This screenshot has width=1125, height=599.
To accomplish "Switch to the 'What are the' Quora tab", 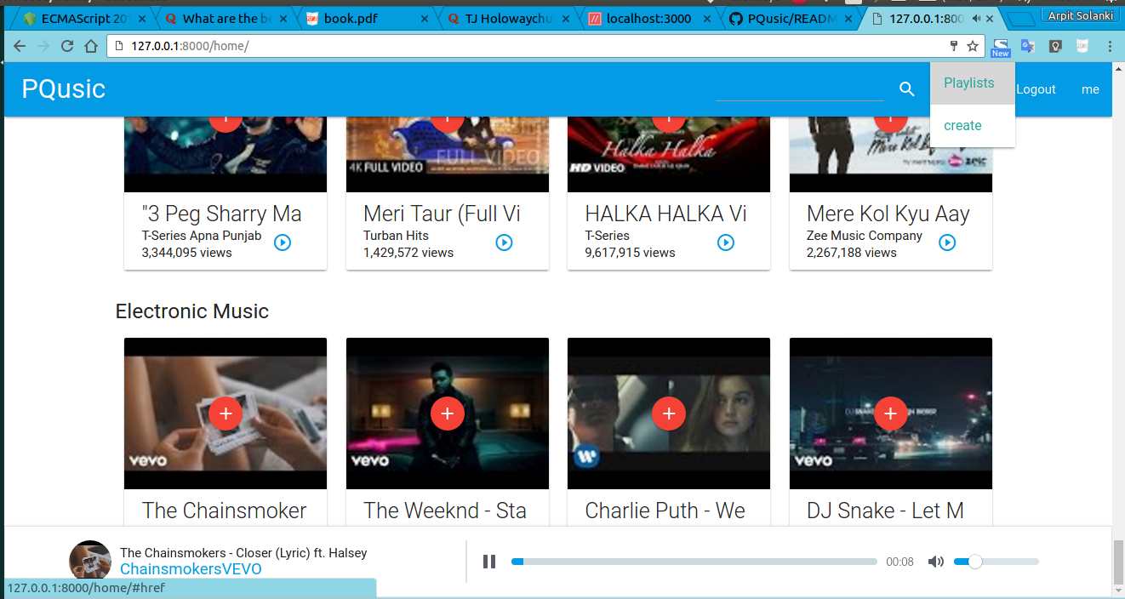I will 226,18.
